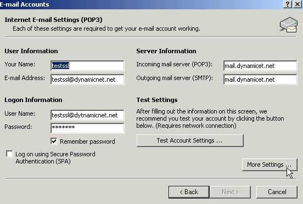Click the Remember password label text

pos(87,141)
